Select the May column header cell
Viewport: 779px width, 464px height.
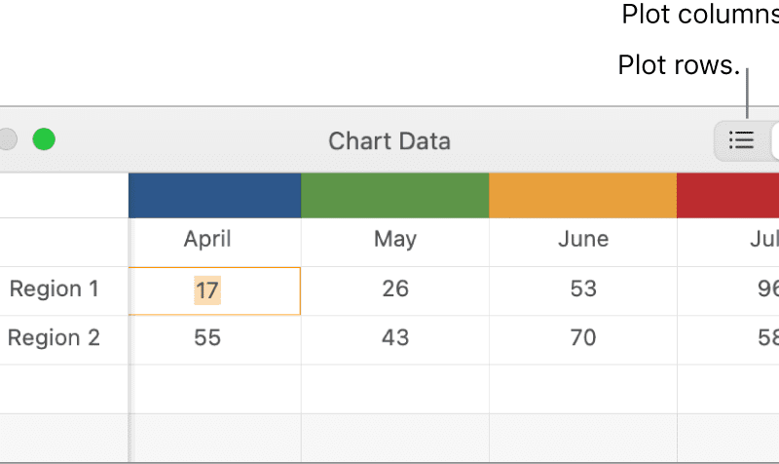(x=395, y=242)
